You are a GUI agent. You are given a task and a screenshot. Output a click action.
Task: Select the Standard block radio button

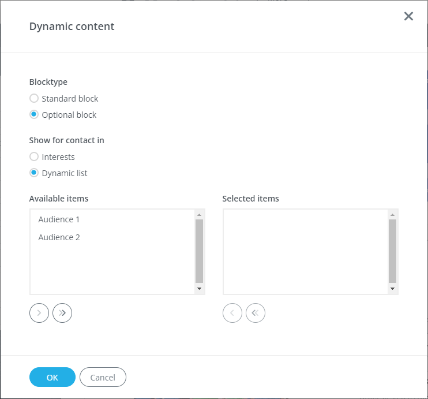[34, 99]
